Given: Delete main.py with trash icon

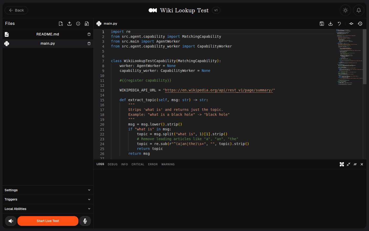Looking at the screenshot, I should tap(89, 43).
